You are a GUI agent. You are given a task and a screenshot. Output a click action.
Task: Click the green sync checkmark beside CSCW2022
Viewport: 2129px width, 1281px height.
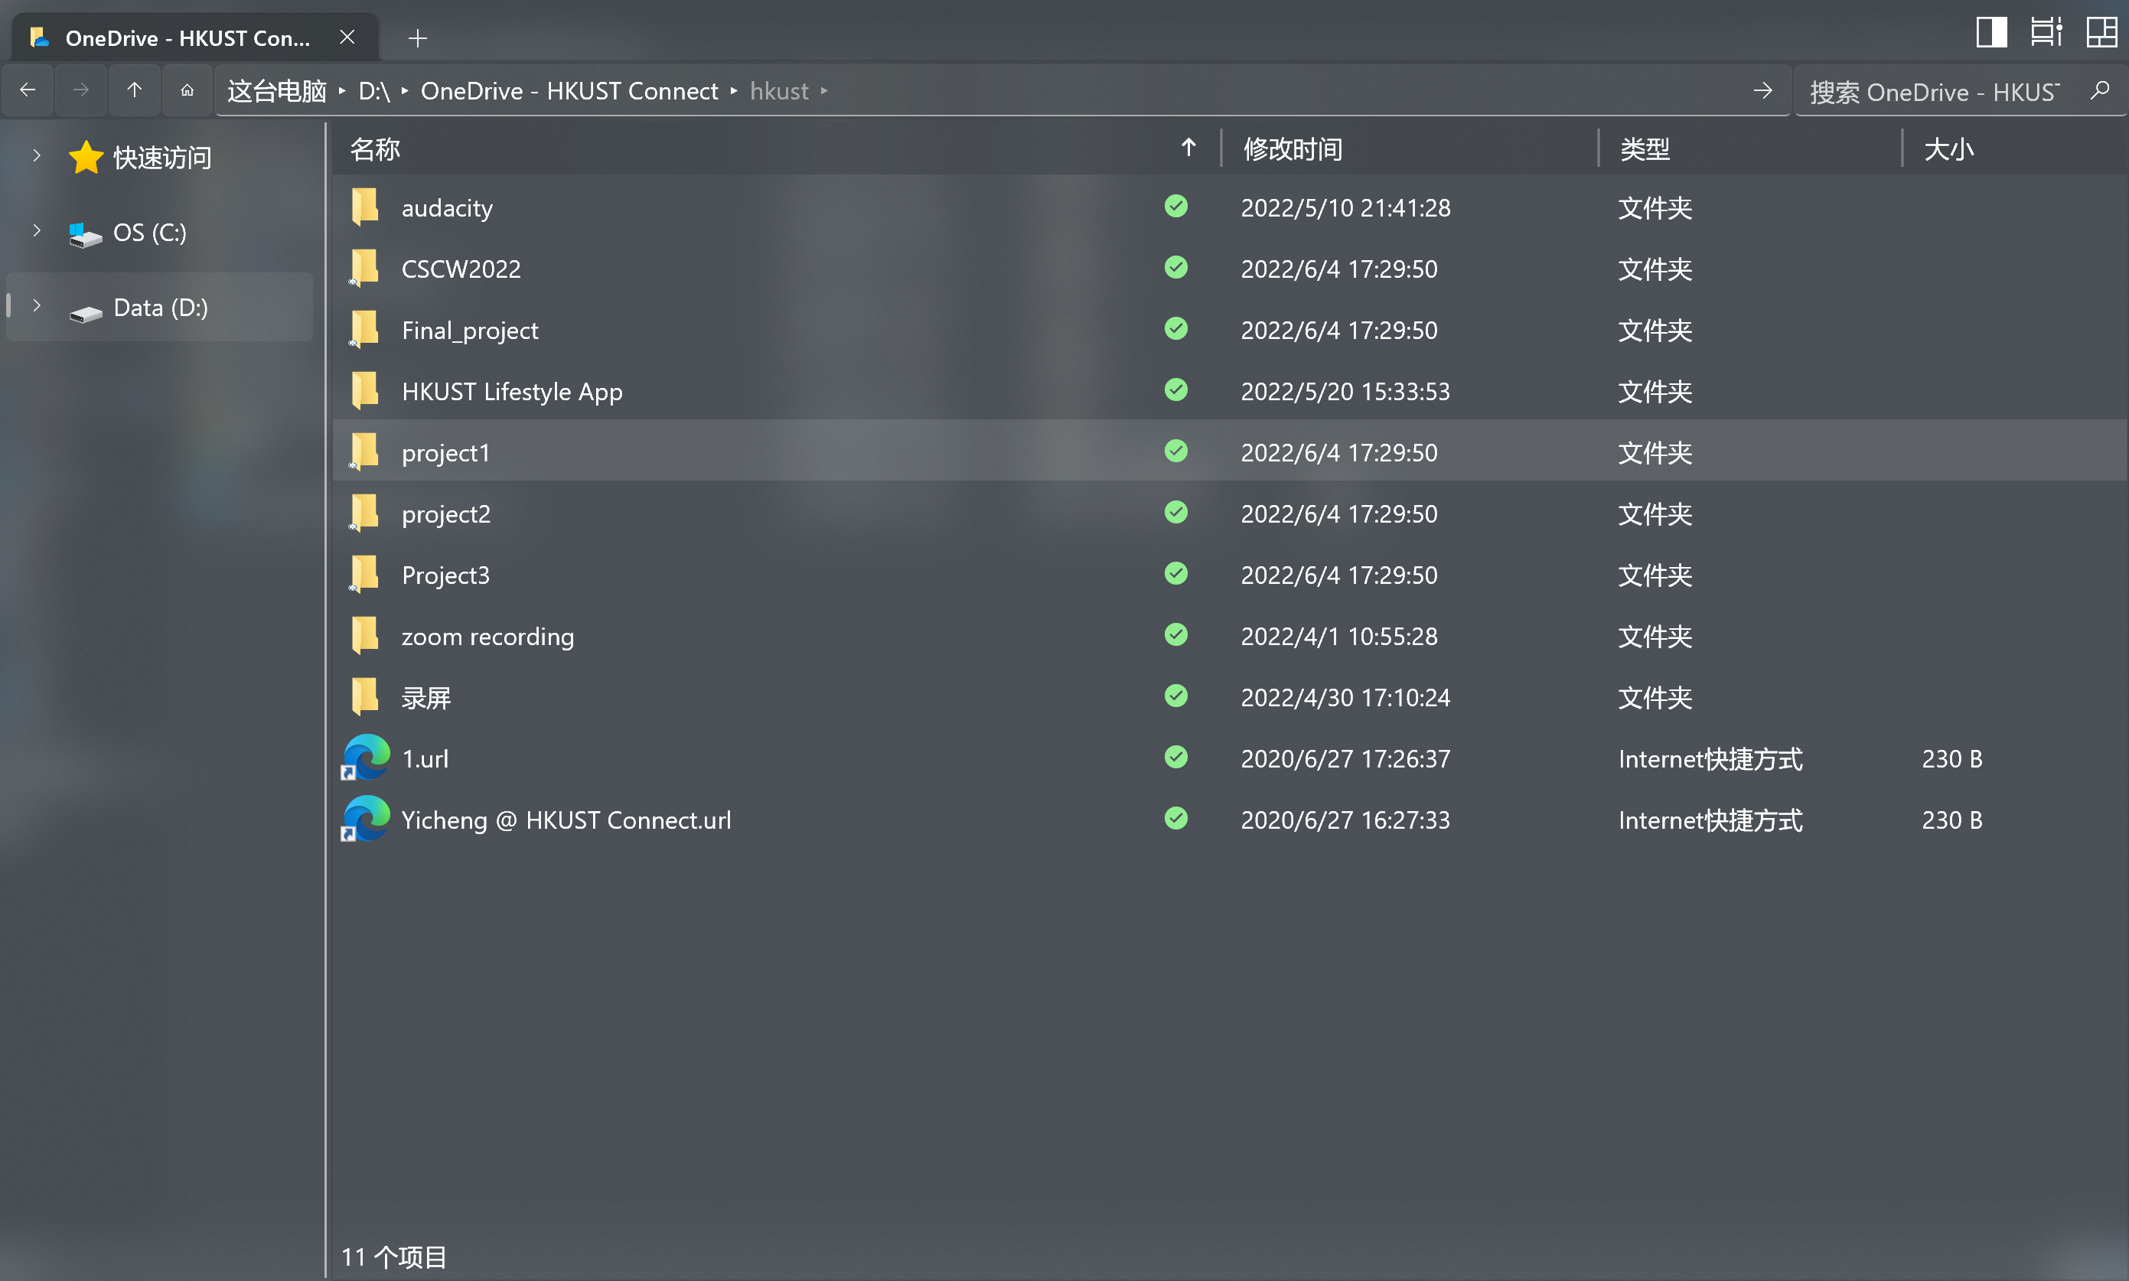click(x=1175, y=268)
